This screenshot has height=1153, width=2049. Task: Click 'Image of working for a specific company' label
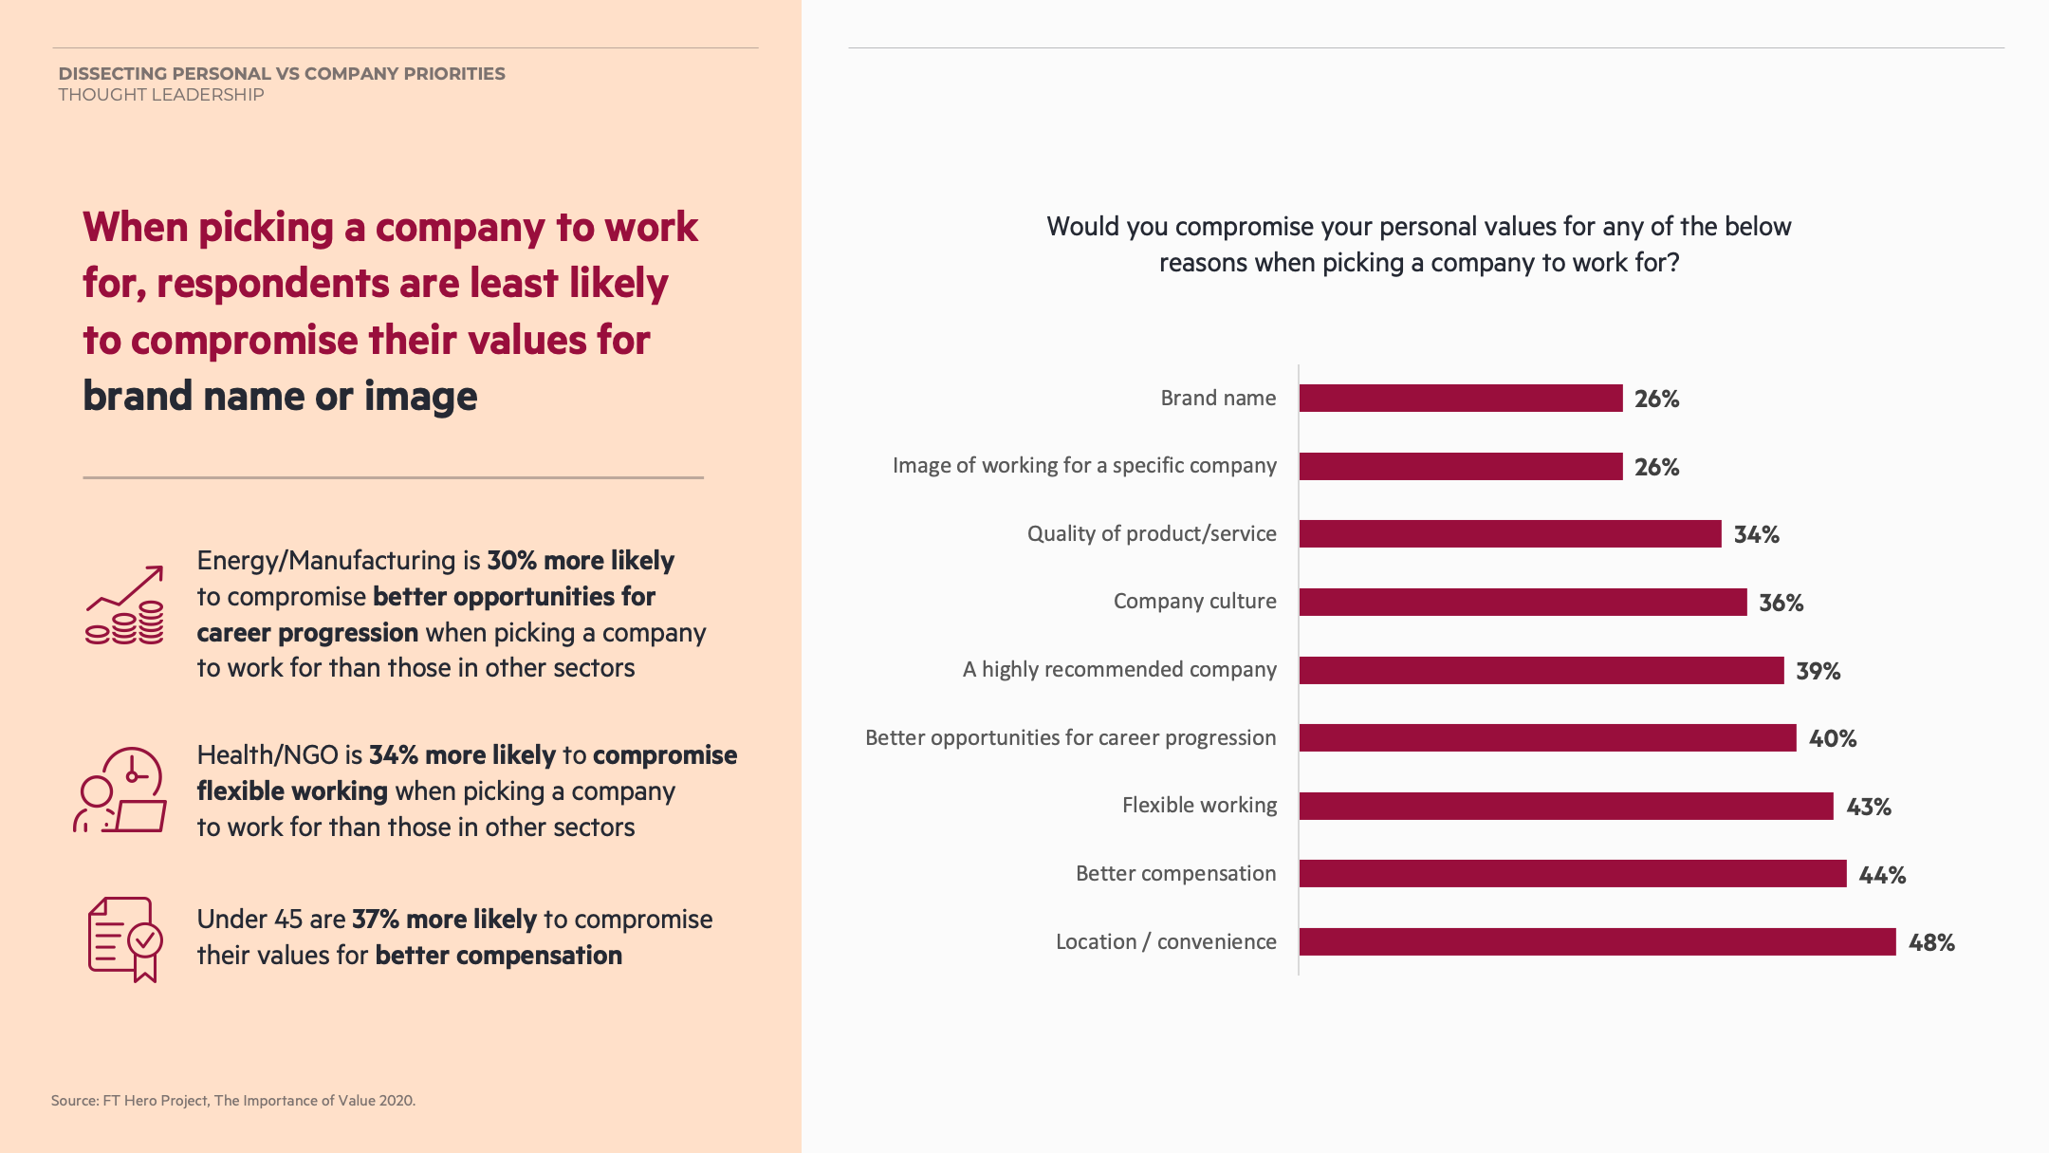point(1084,466)
